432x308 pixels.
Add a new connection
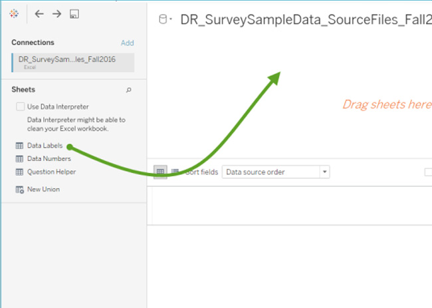[127, 43]
